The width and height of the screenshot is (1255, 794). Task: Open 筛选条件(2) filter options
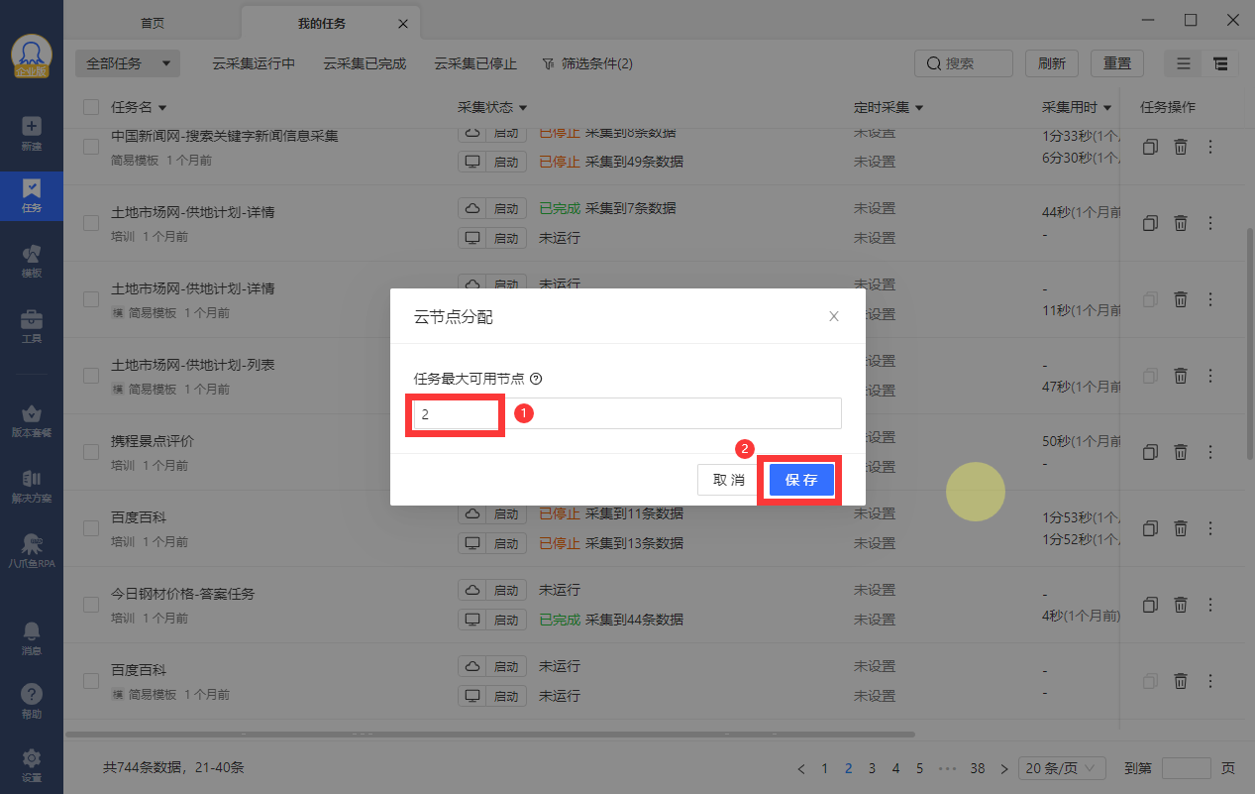click(587, 63)
